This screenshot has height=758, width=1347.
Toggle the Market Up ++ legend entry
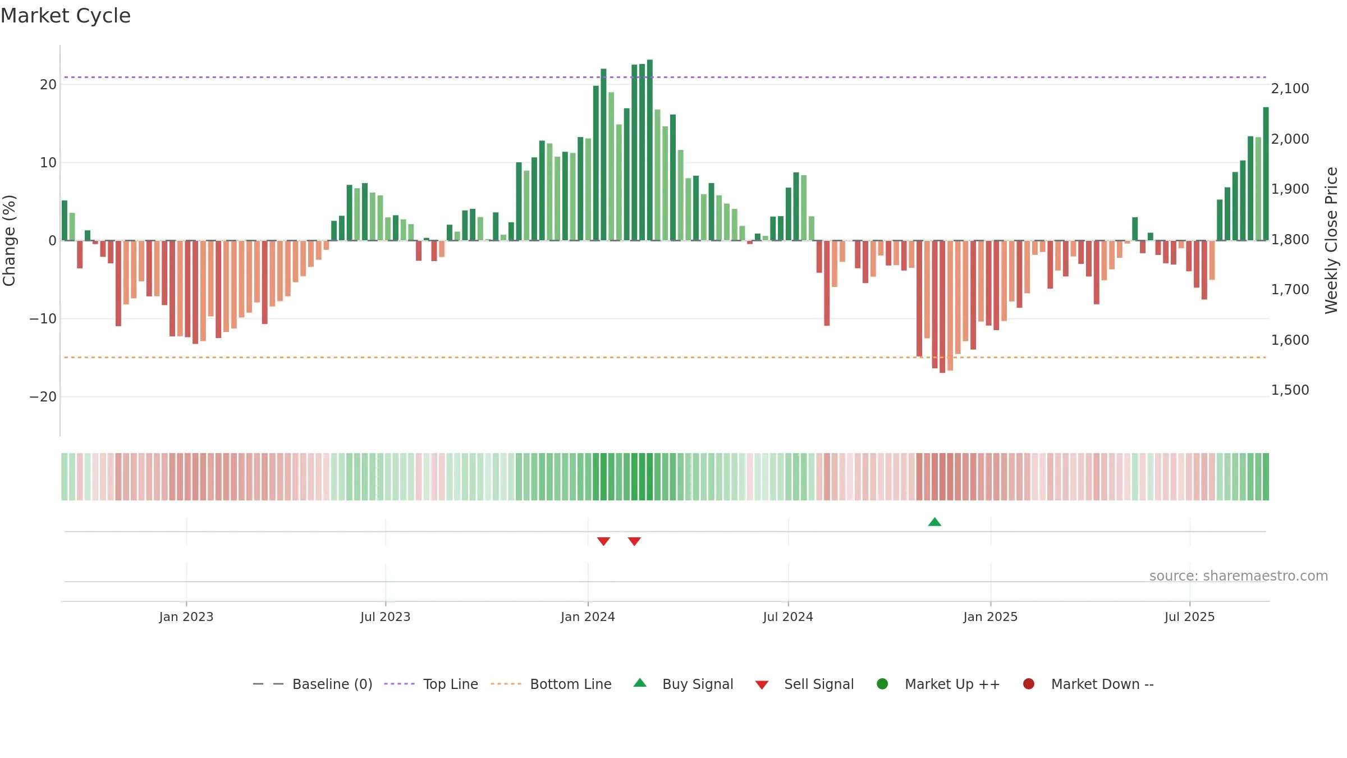[x=938, y=684]
